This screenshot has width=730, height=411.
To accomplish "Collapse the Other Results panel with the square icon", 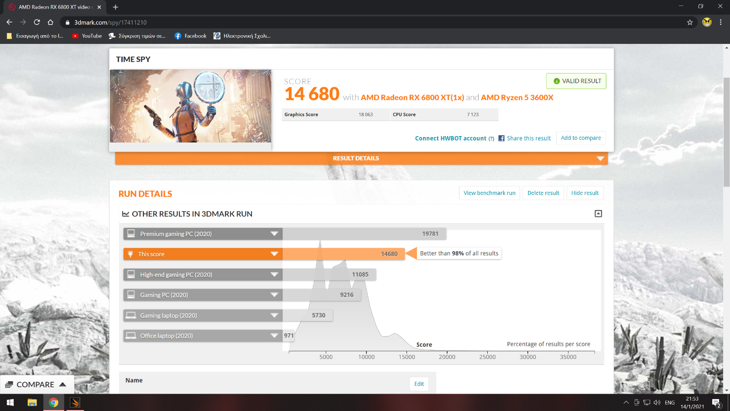I will 598,214.
